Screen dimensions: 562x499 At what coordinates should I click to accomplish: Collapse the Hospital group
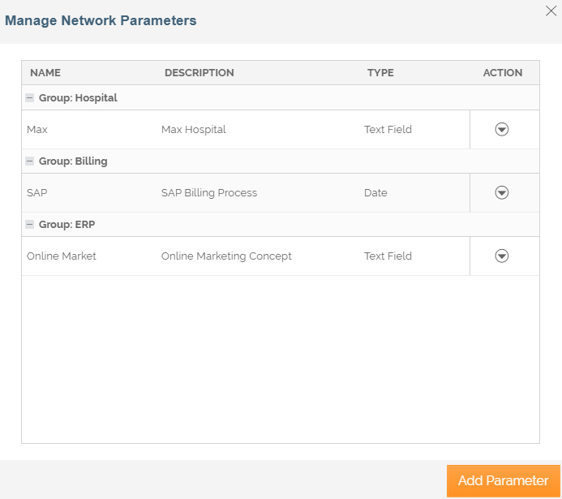tap(30, 97)
